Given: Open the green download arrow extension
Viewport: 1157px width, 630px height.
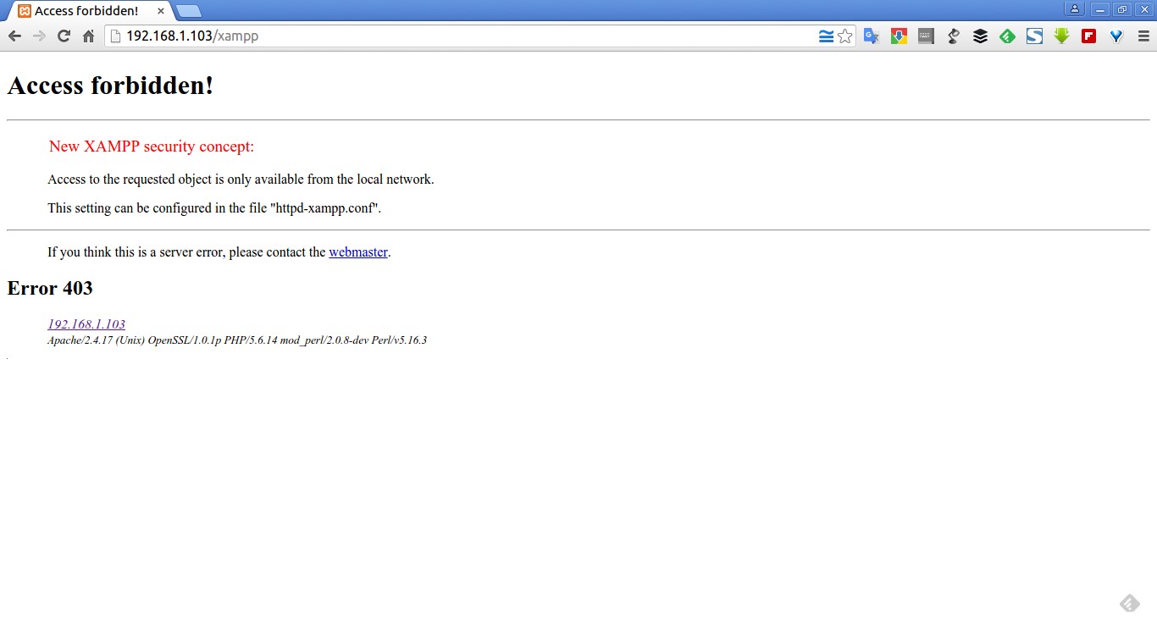Looking at the screenshot, I should tap(1061, 36).
